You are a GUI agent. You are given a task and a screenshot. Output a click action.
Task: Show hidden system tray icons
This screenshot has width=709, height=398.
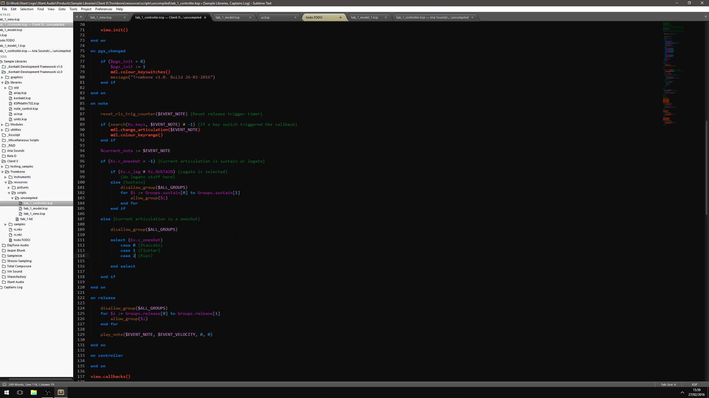(682, 392)
